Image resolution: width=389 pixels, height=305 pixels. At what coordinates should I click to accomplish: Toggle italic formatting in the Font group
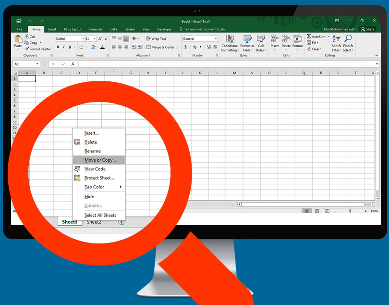pyautogui.click(x=63, y=47)
